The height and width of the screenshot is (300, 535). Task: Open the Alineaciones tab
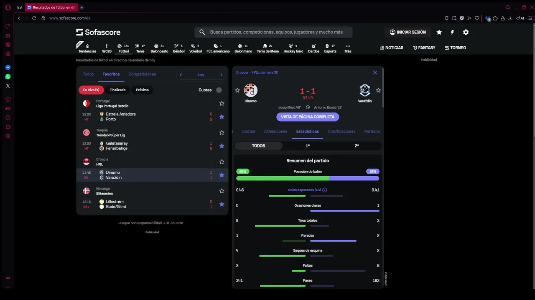coord(275,131)
